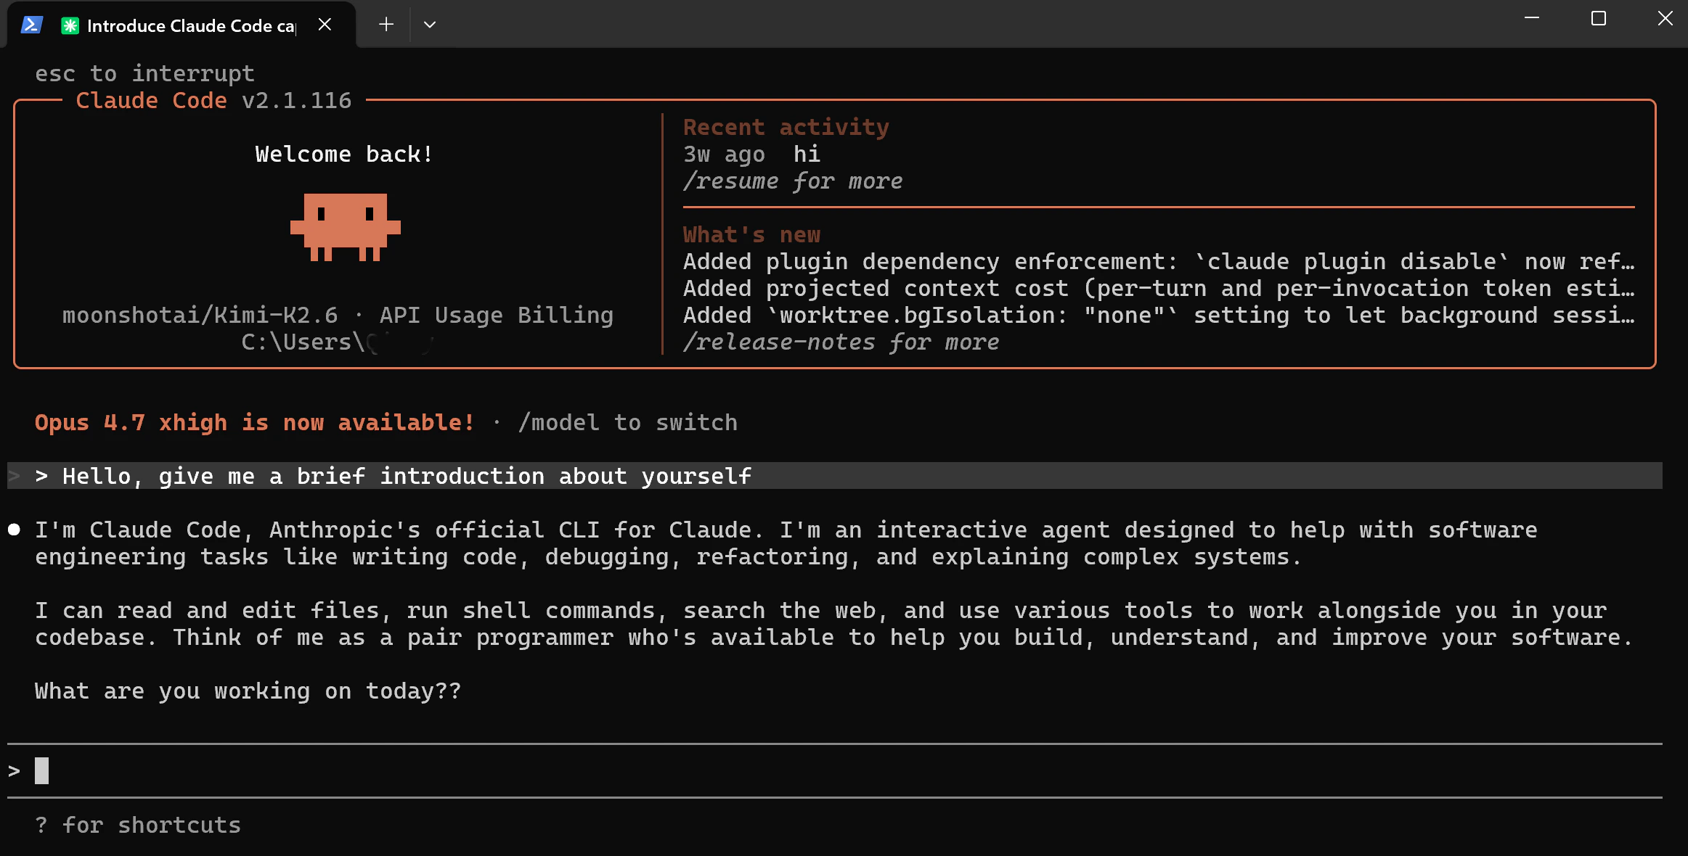Open a new terminal tab
The width and height of the screenshot is (1688, 856).
[x=386, y=25]
